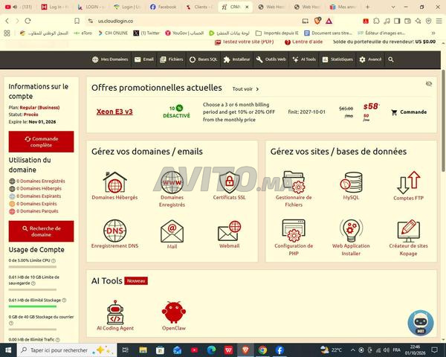Screen dimensions: 446x357
Task: Click the Recherche de domaine button
Action: (x=41, y=231)
